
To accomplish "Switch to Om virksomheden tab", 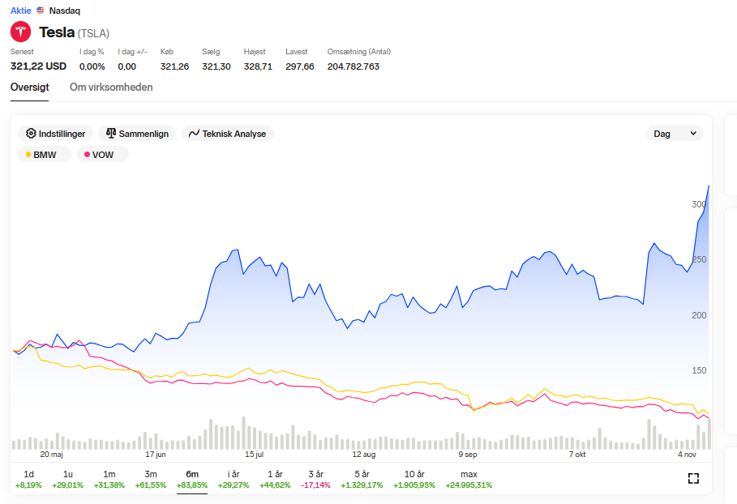I will [x=111, y=88].
